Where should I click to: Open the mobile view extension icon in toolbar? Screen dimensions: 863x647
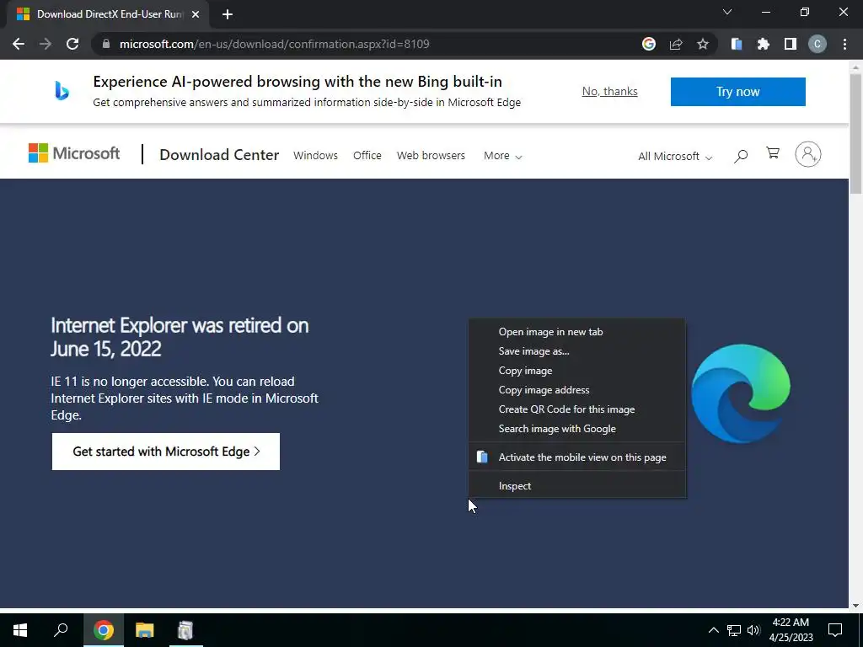pyautogui.click(x=737, y=44)
